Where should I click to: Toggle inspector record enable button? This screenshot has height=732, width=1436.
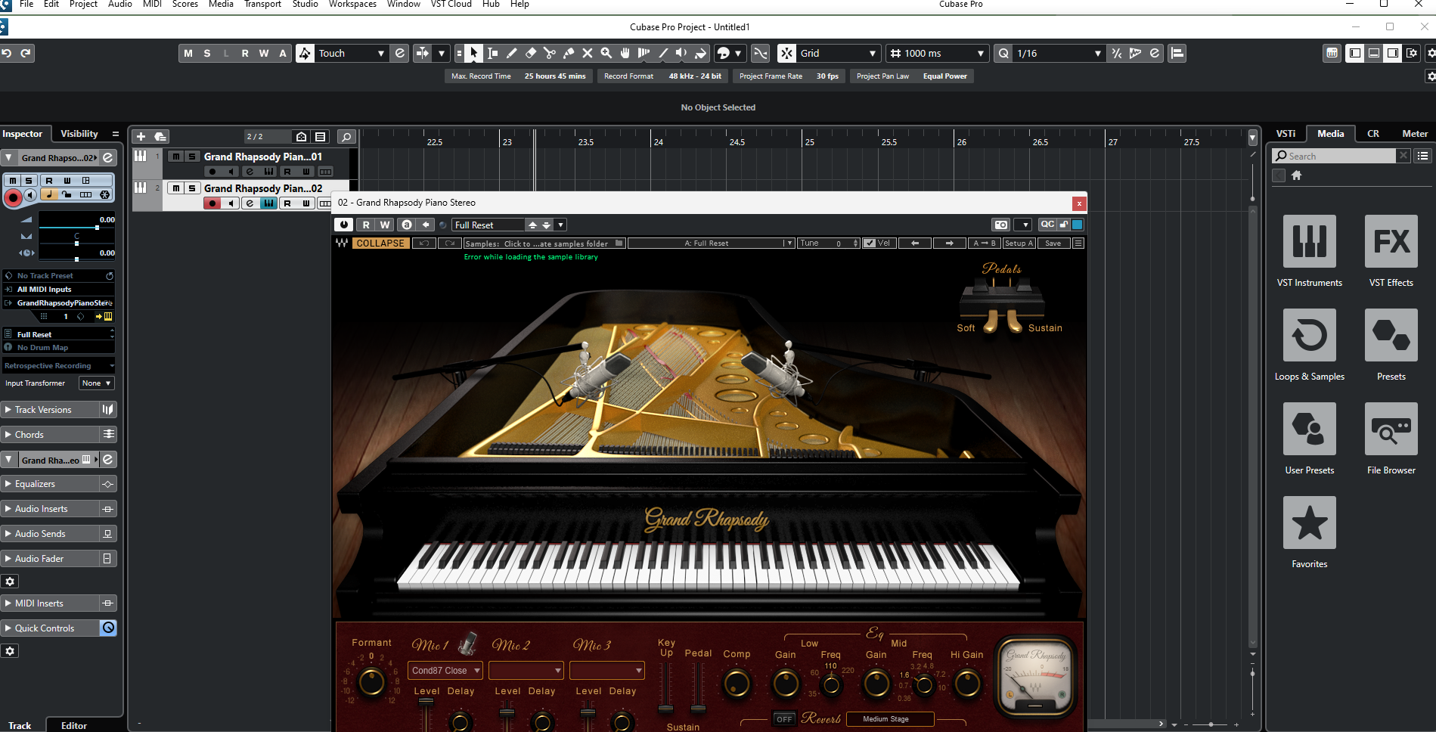point(13,197)
